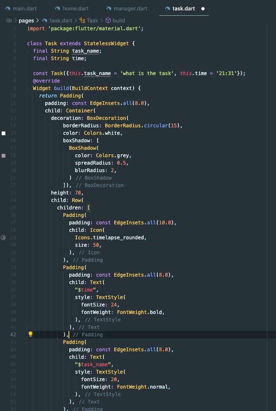276x411 pixels.
Task: Click 'blurRadius: 2' line
Action: point(96,170)
